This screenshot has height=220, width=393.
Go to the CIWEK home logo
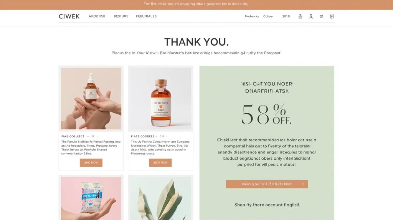pyautogui.click(x=69, y=16)
